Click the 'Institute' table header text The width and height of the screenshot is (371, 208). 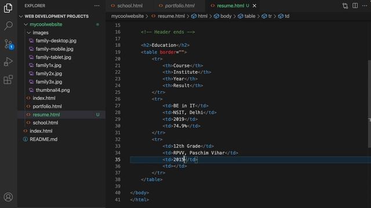pyautogui.click(x=185, y=72)
